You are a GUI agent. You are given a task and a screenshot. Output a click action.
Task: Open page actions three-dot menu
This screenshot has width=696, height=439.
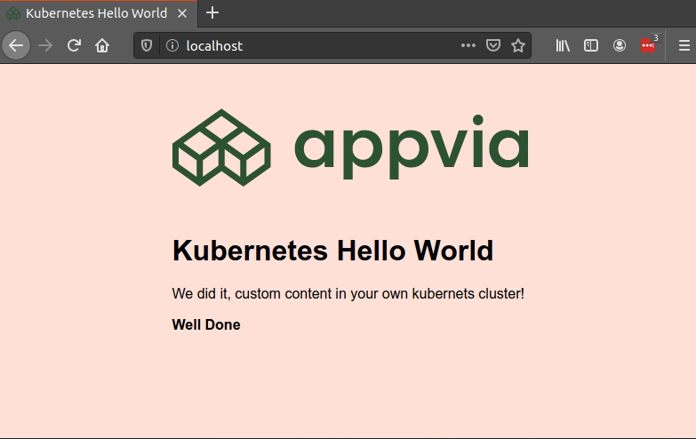click(x=468, y=45)
